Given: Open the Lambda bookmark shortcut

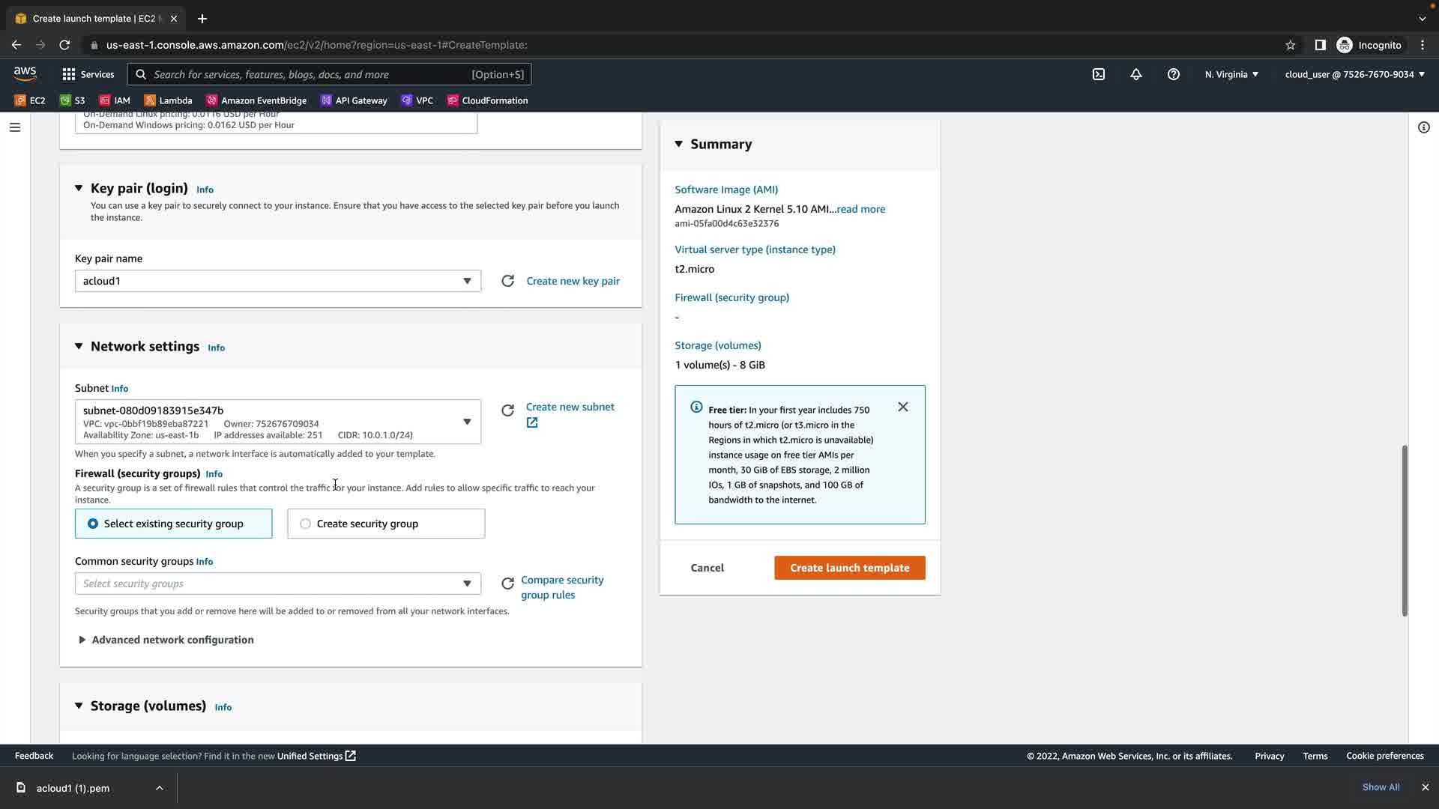Looking at the screenshot, I should (x=168, y=100).
